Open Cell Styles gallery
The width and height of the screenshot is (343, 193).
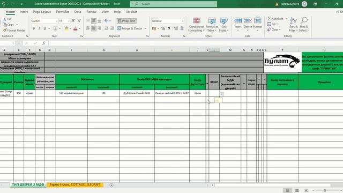[224, 25]
